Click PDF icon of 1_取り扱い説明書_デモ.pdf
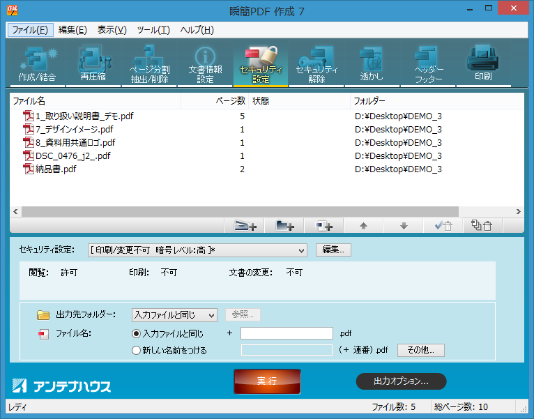Screen dimensions: 534x419 [29, 116]
